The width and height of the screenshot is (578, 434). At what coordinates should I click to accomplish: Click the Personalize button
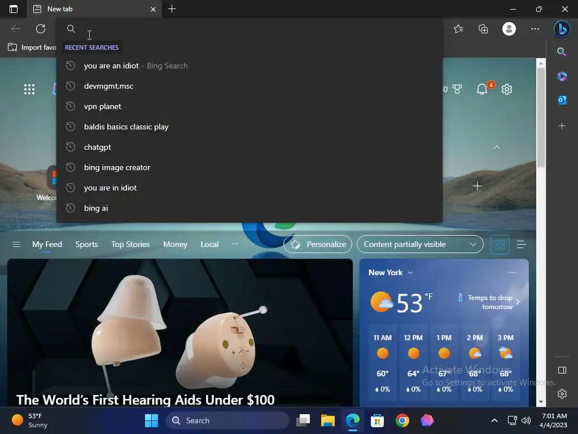pyautogui.click(x=318, y=244)
